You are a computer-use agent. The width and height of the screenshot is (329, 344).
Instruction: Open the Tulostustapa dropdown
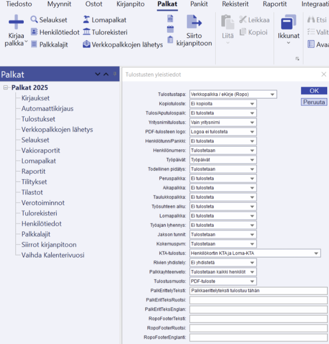(x=272, y=94)
